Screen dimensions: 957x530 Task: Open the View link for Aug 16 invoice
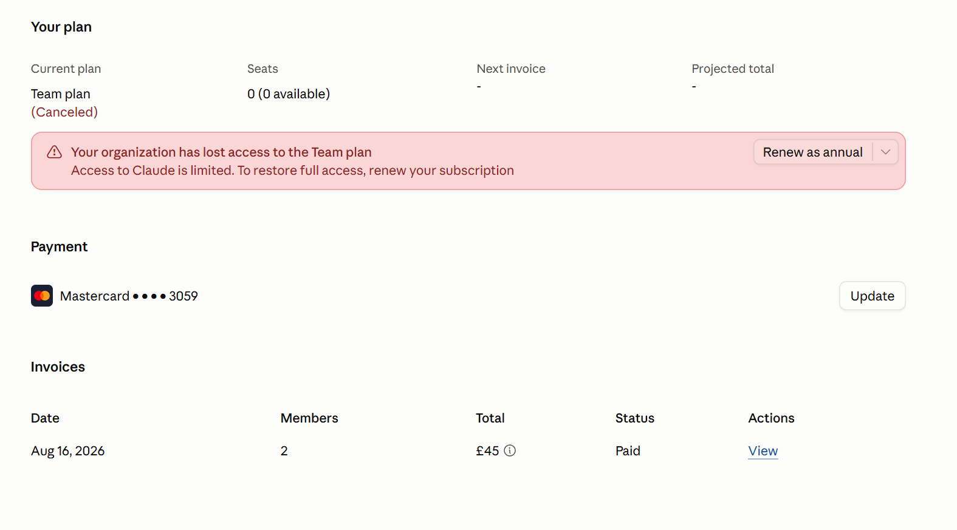click(763, 451)
